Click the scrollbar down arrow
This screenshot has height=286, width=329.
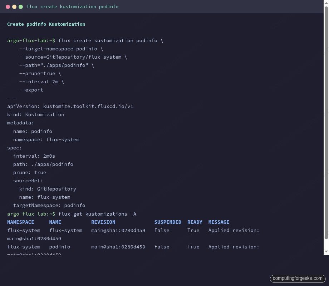point(326,251)
